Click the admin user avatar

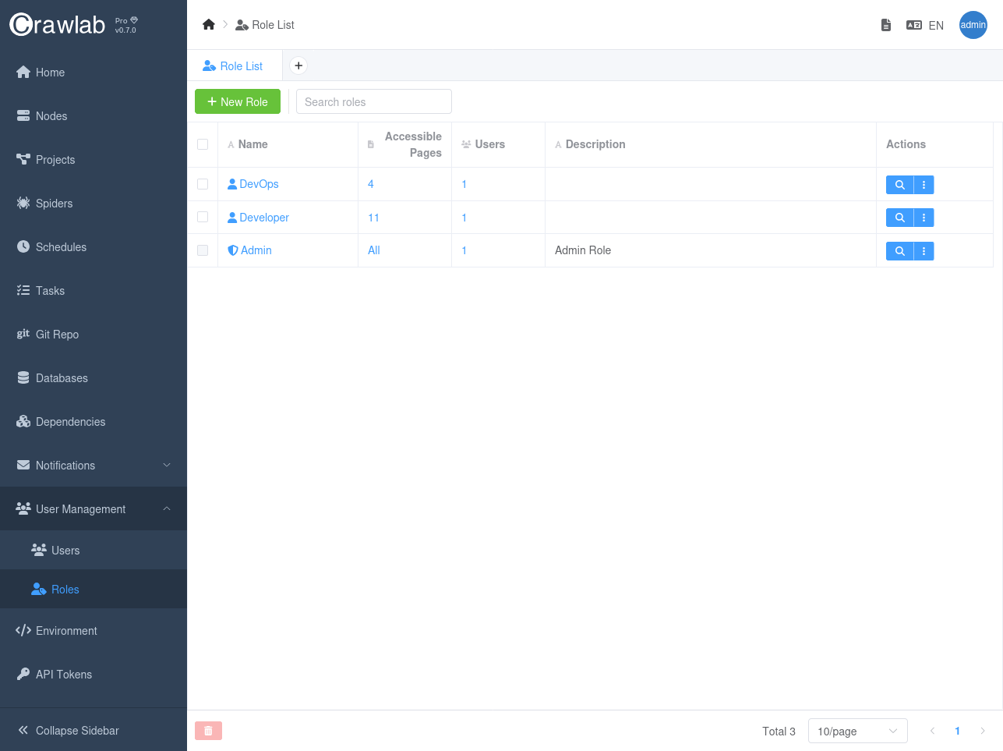pyautogui.click(x=973, y=25)
